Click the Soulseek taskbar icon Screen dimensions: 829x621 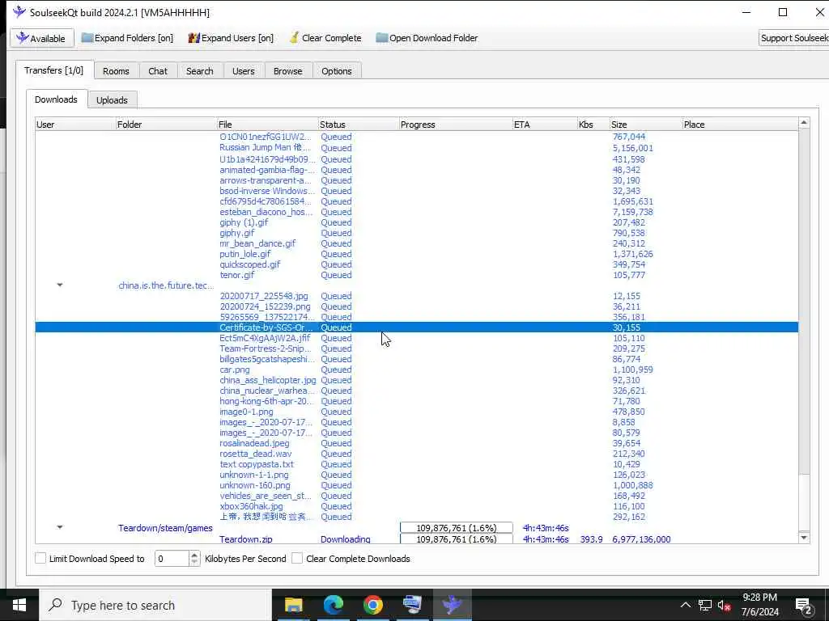tap(452, 605)
